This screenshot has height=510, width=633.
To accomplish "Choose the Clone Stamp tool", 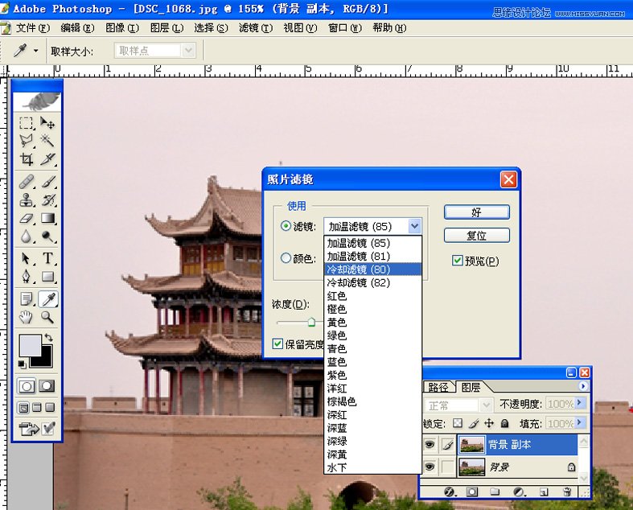I will 27,200.
